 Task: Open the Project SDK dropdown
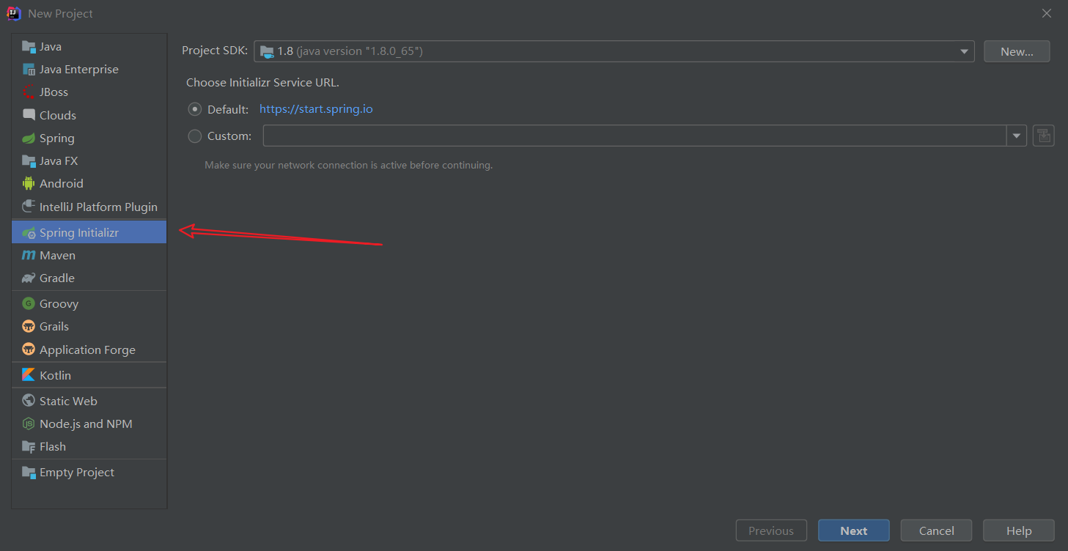tap(614, 51)
